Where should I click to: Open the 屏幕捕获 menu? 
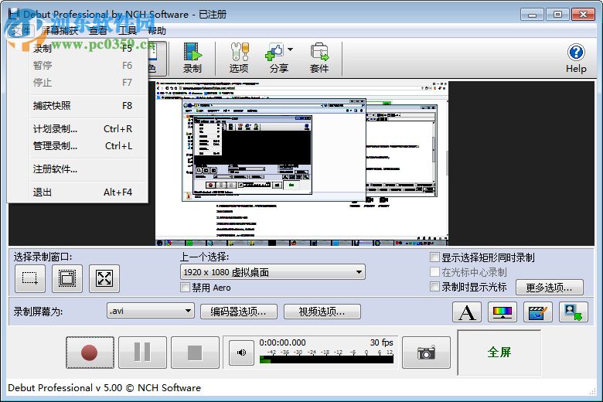click(60, 30)
